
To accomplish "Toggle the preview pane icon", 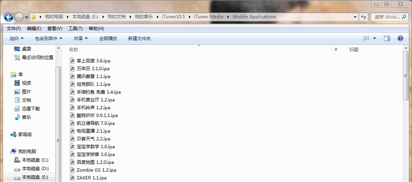I will (x=387, y=38).
